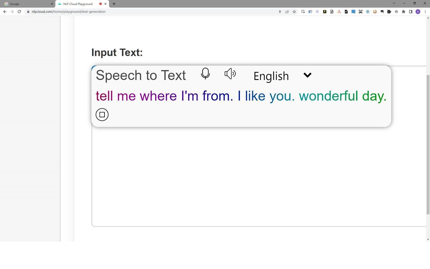
Task: Open the Chrome three-dot menu
Action: tap(425, 11)
